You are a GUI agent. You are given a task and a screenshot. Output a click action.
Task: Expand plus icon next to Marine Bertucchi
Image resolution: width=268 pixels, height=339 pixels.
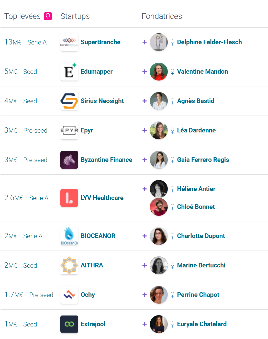[144, 265]
